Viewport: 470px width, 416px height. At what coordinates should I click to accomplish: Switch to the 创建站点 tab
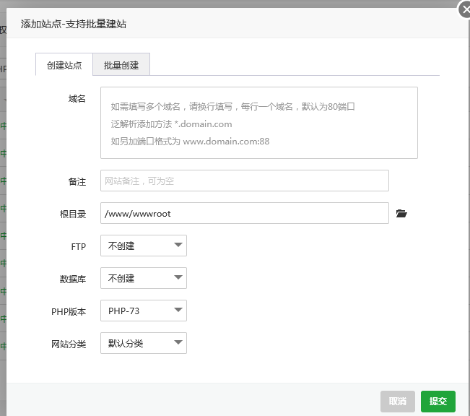64,65
